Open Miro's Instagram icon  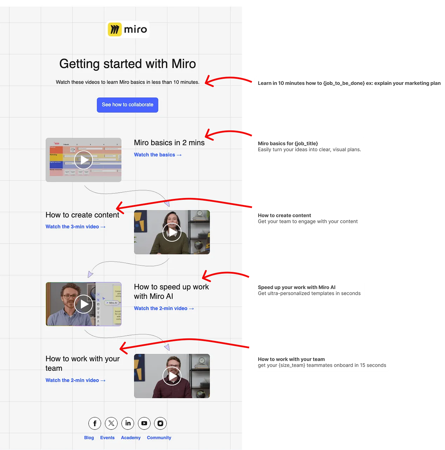click(x=160, y=423)
